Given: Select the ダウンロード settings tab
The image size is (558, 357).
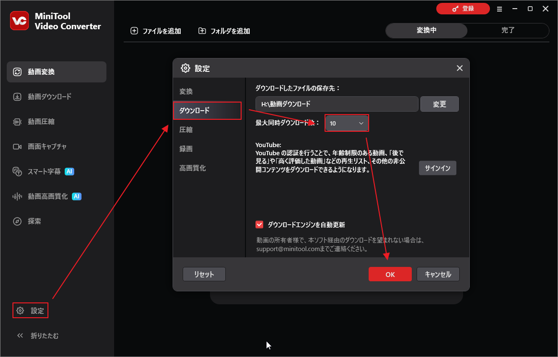Looking at the screenshot, I should [x=207, y=111].
